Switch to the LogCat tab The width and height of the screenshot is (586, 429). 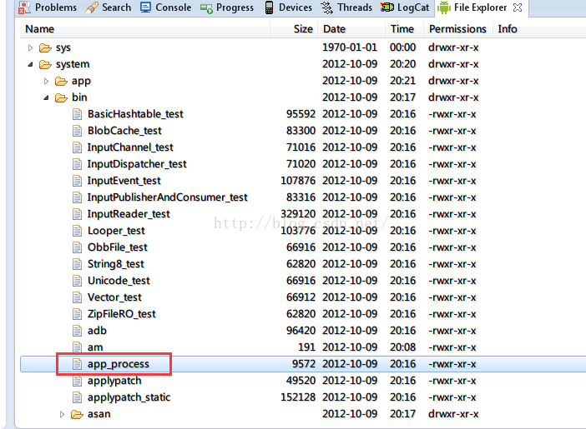pos(405,7)
